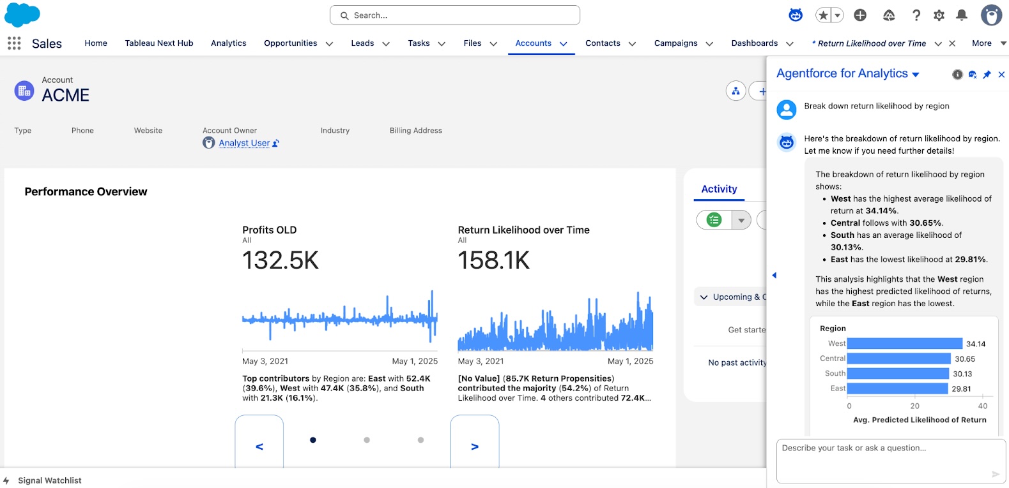Switch to the Analytics tab
This screenshot has width=1009, height=488.
[x=228, y=43]
